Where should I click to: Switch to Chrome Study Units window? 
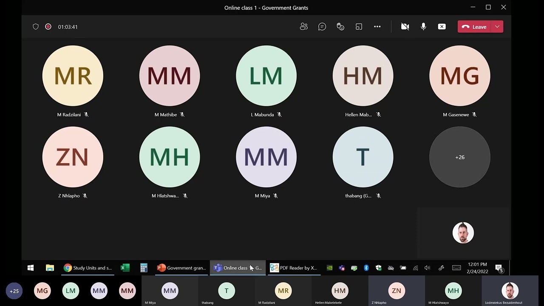click(88, 268)
